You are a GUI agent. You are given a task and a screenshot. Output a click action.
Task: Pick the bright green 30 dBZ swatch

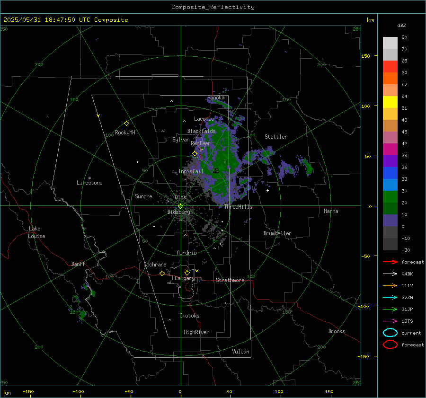(x=390, y=197)
